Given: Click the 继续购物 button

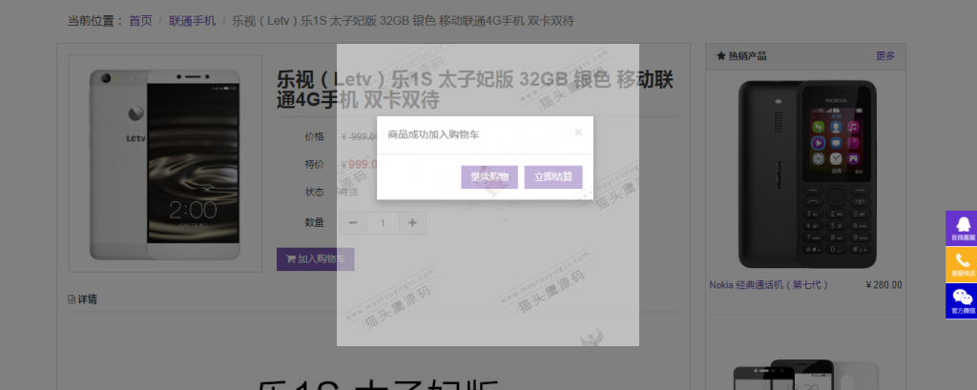Looking at the screenshot, I should click(x=489, y=177).
